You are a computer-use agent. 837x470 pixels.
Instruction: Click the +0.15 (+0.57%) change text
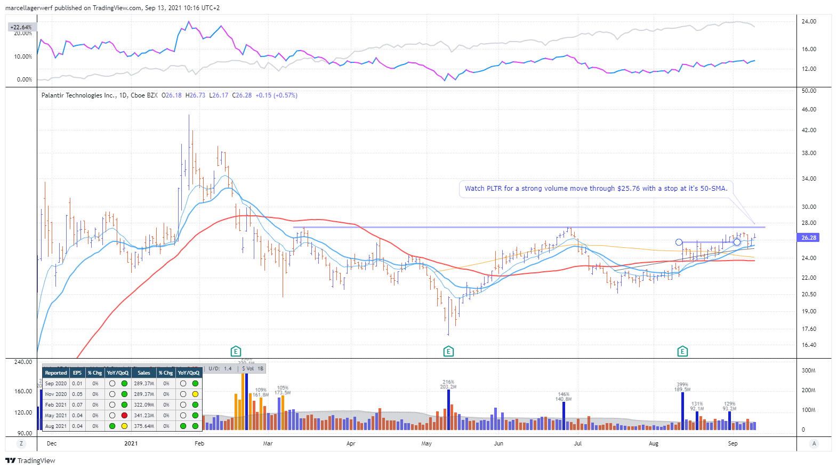tap(277, 95)
